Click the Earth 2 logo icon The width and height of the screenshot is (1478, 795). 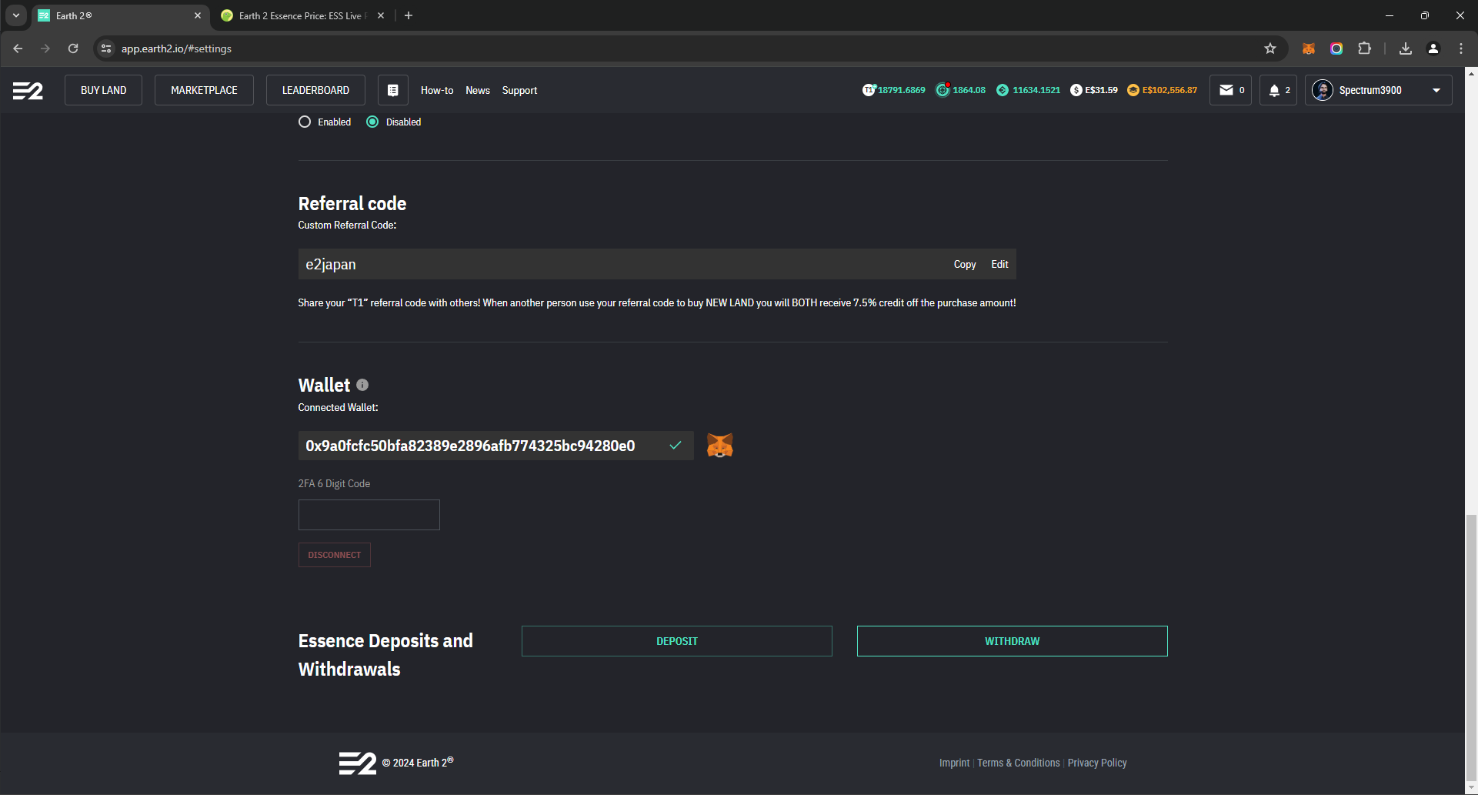click(x=28, y=91)
